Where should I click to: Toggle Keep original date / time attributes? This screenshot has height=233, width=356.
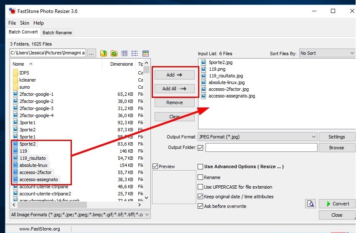pos(200,197)
